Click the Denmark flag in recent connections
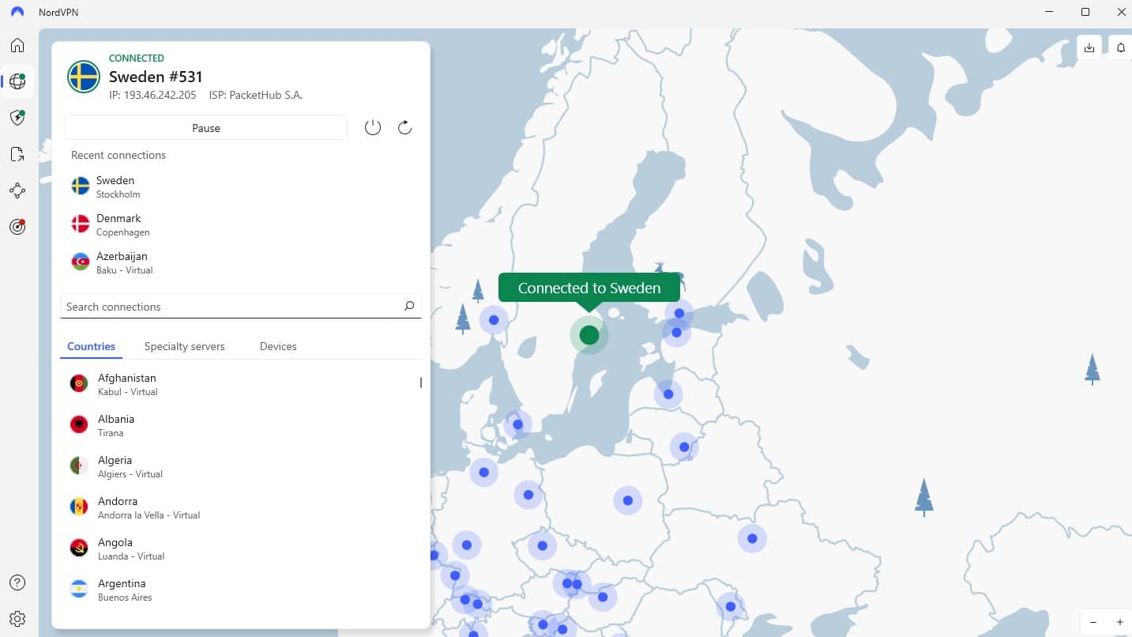Viewport: 1132px width, 637px height. (81, 224)
